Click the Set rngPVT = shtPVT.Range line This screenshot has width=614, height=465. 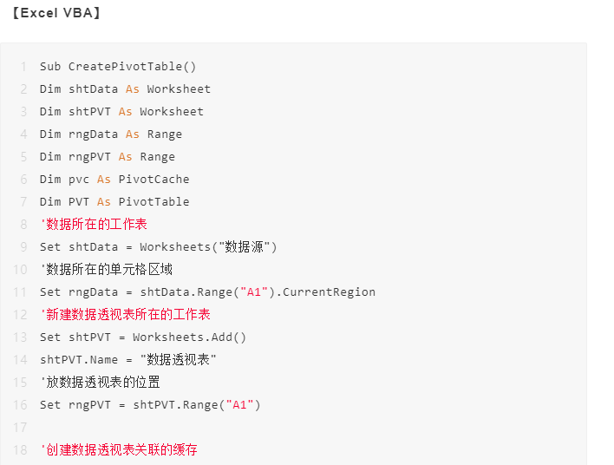150,404
